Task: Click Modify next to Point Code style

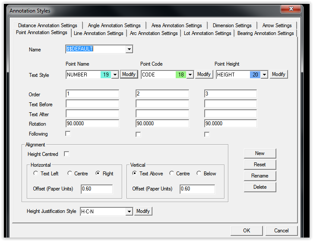Action: 204,74
